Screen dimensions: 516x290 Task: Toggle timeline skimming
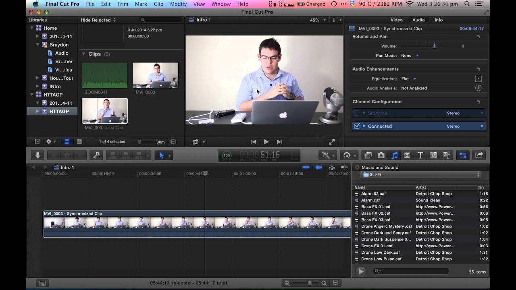coord(306,167)
